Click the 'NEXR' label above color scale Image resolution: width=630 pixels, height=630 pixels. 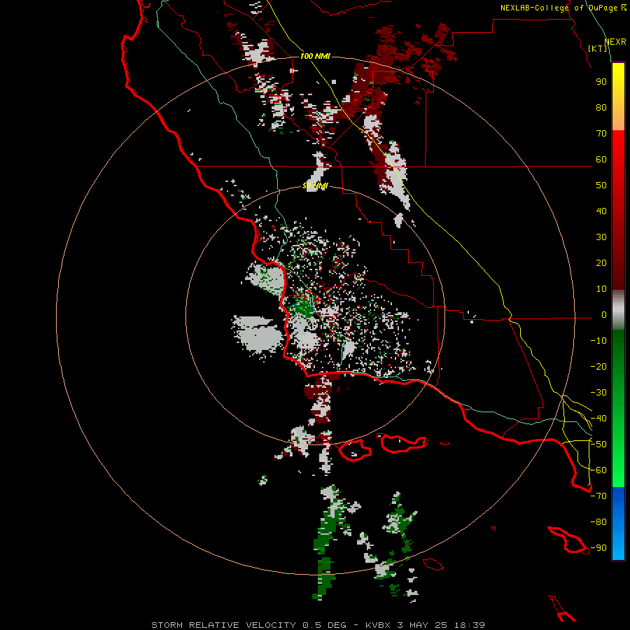click(x=615, y=42)
